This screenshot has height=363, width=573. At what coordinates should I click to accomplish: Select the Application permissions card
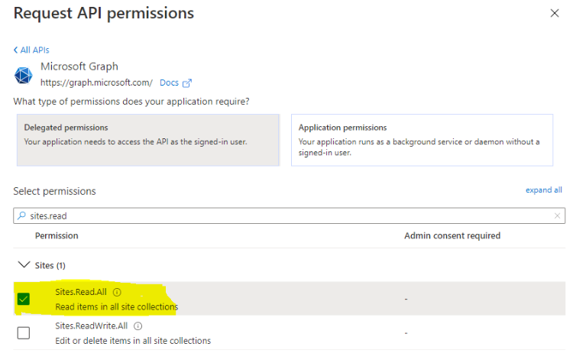click(422, 140)
